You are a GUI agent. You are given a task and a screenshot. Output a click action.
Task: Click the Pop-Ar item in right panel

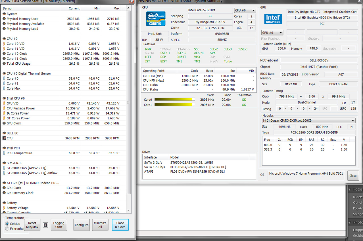point(358,208)
